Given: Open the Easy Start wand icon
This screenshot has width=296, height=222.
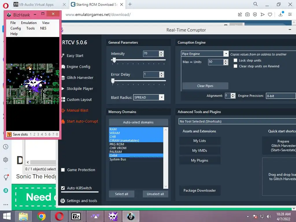Looking at the screenshot, I should pos(63,55).
